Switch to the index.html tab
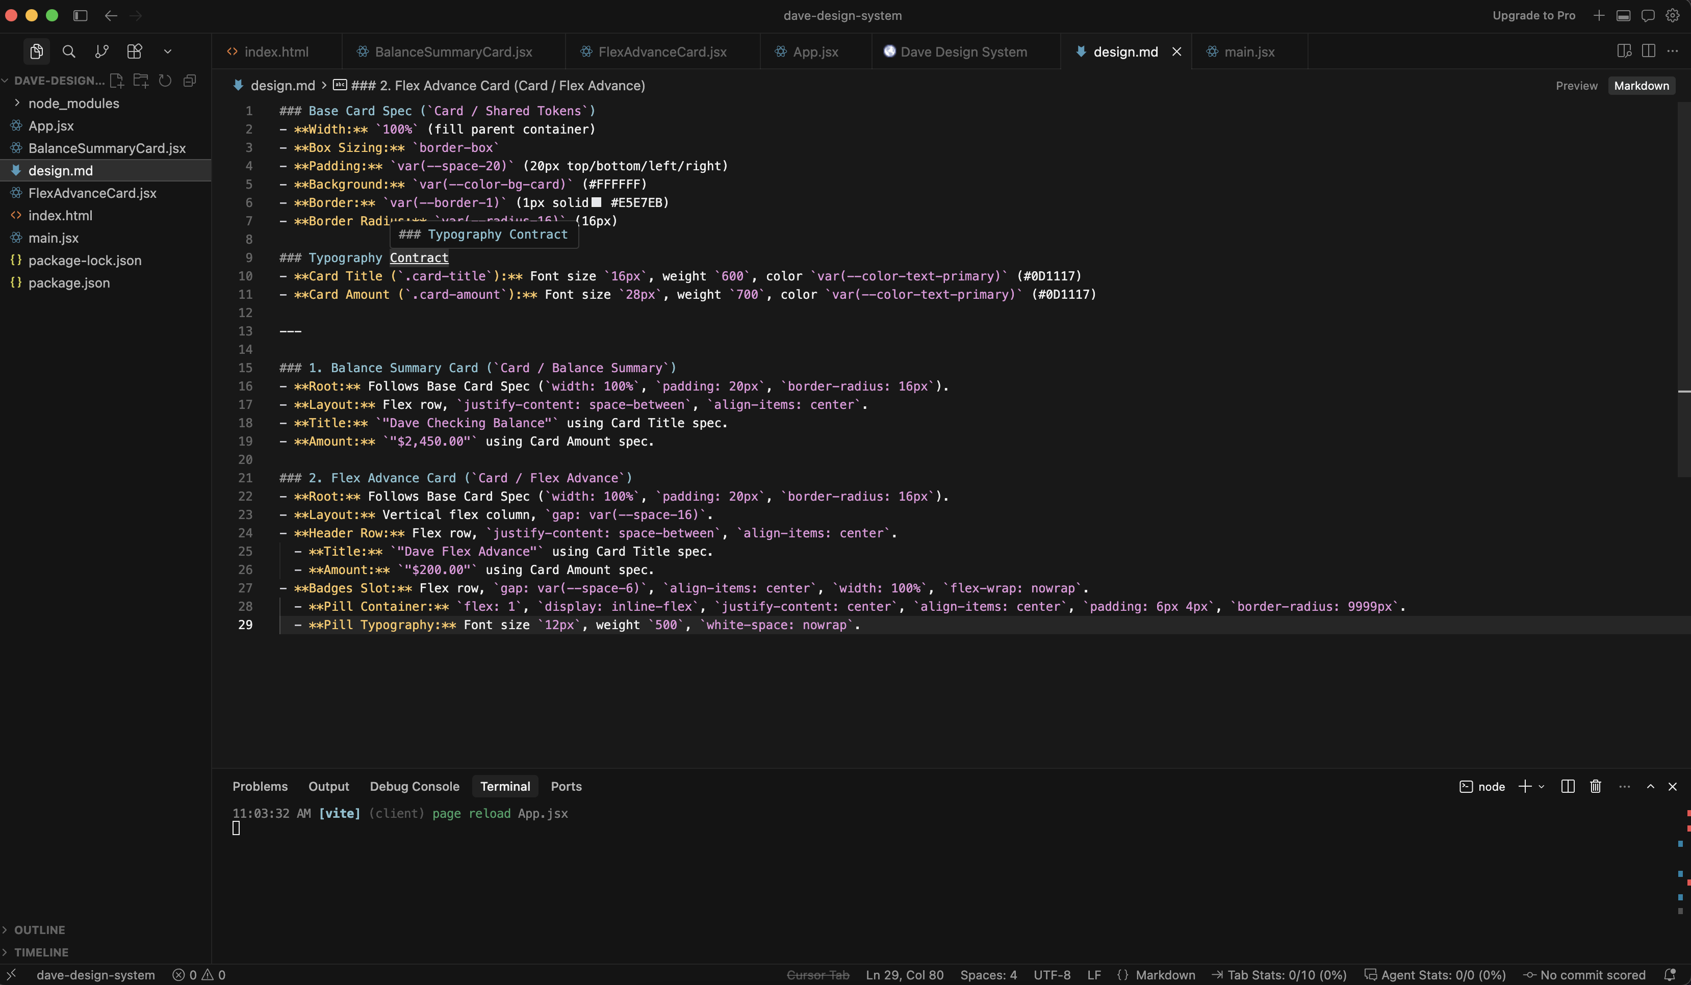This screenshot has width=1691, height=985. point(276,51)
